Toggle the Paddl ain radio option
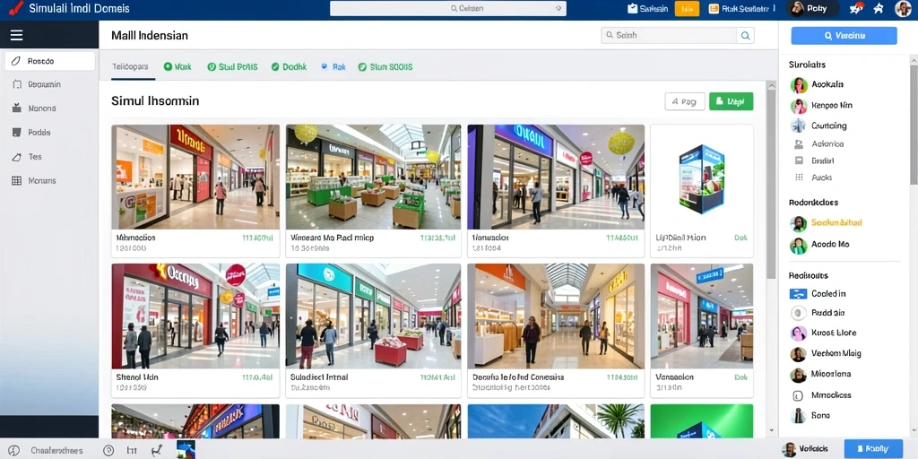The image size is (918, 459). pyautogui.click(x=799, y=313)
